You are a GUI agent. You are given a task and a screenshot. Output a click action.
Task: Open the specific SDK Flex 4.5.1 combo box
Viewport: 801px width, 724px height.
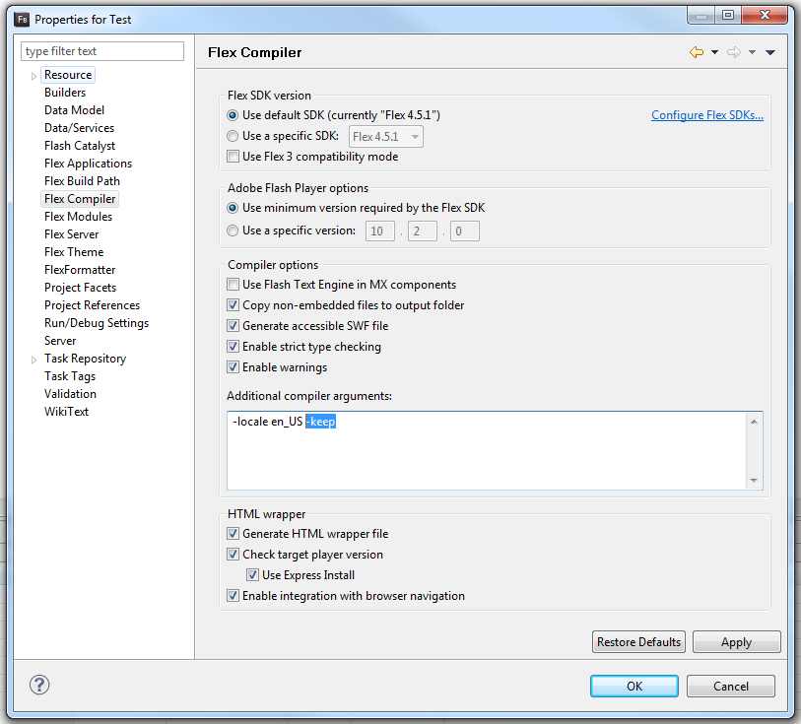pos(385,136)
